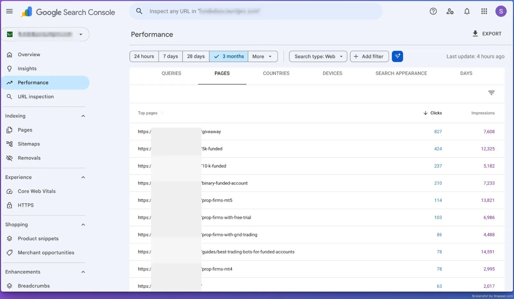This screenshot has height=299, width=514.
Task: Open the Help question mark icon
Action: [x=433, y=12]
